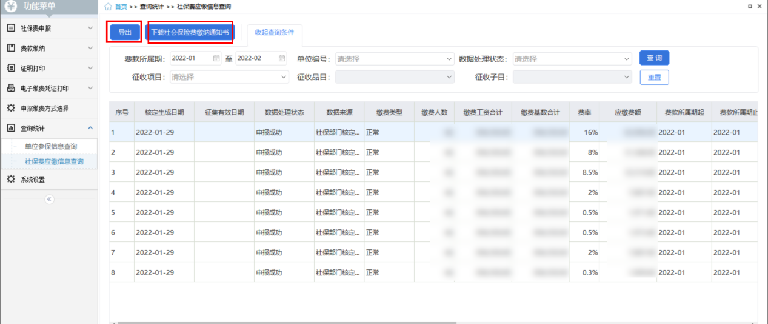Collapse the 查询统计 menu section

[x=90, y=128]
